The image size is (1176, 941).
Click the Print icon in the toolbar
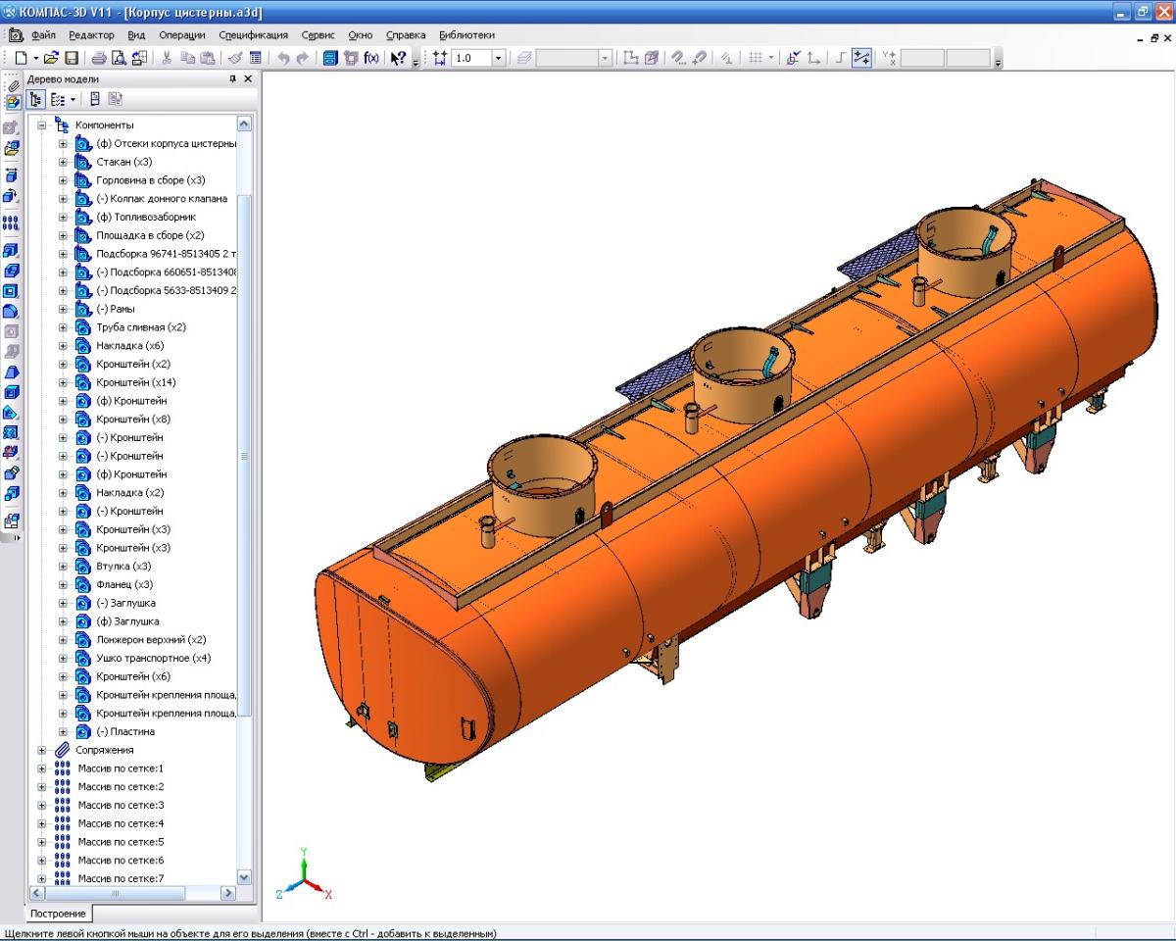point(99,59)
